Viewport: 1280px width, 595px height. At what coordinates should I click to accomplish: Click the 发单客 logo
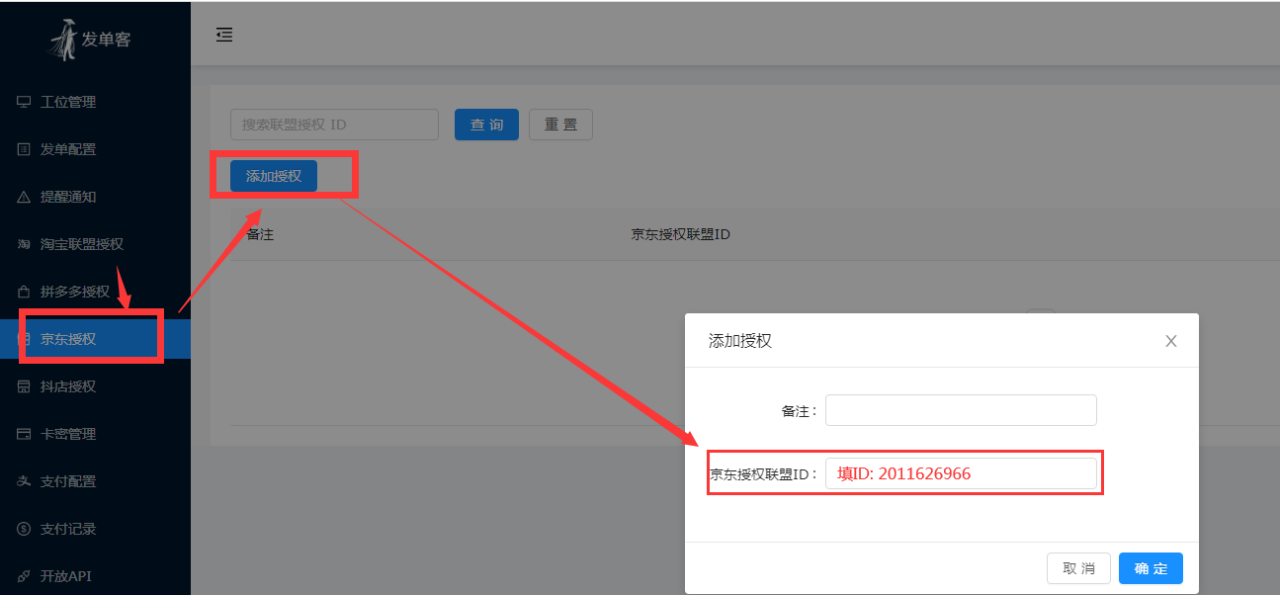pos(91,40)
